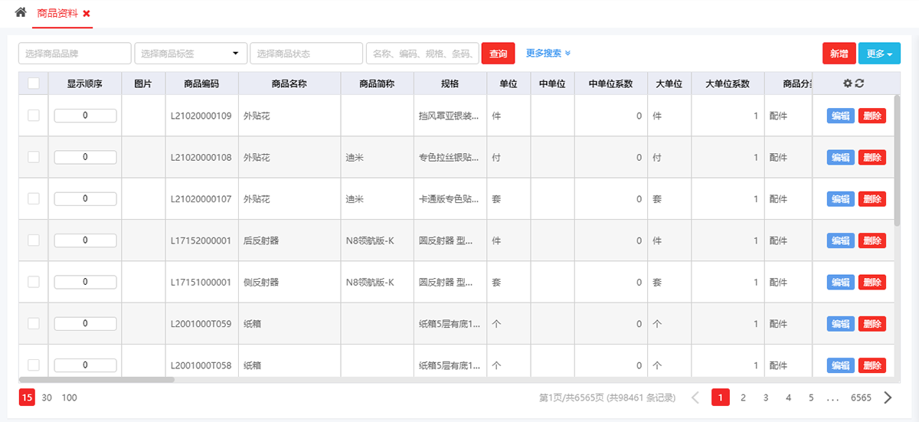Go to previous page arrow
This screenshot has width=919, height=422.
pos(695,397)
